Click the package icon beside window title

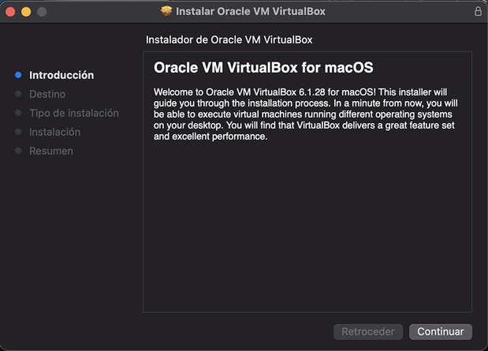click(166, 12)
